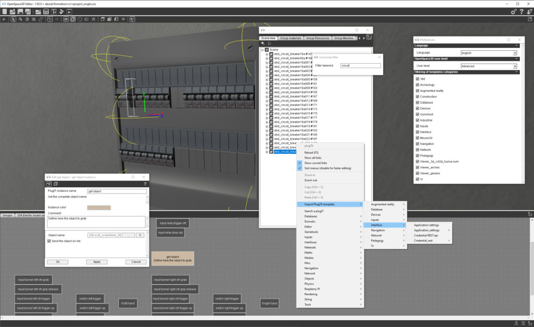Viewport: 534px width, 327px height.
Task: Collapse the Scene root node
Action: [x=263, y=50]
